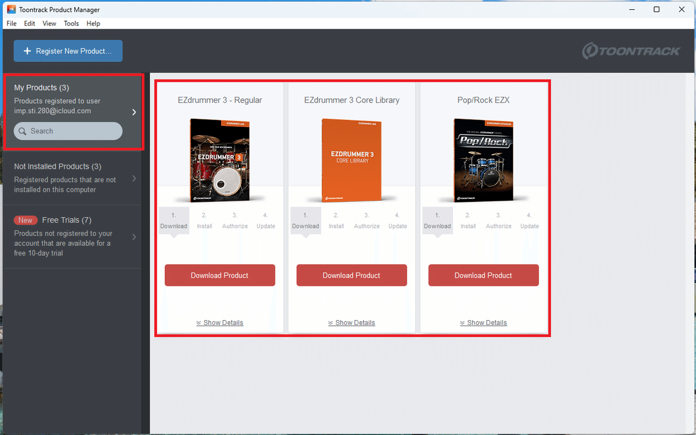Open the File menu

pyautogui.click(x=12, y=23)
